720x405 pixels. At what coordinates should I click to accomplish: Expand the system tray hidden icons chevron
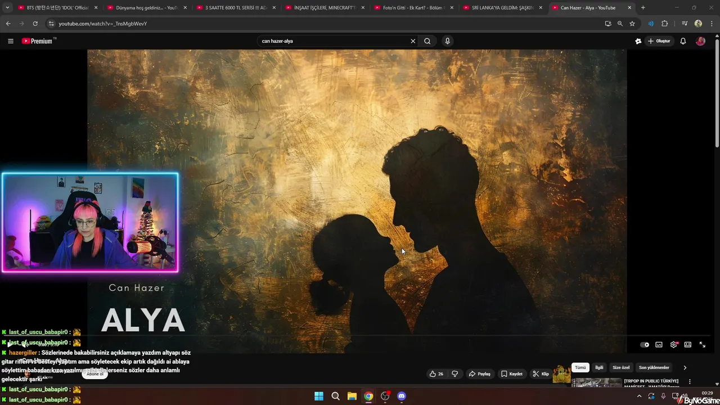coord(639,396)
